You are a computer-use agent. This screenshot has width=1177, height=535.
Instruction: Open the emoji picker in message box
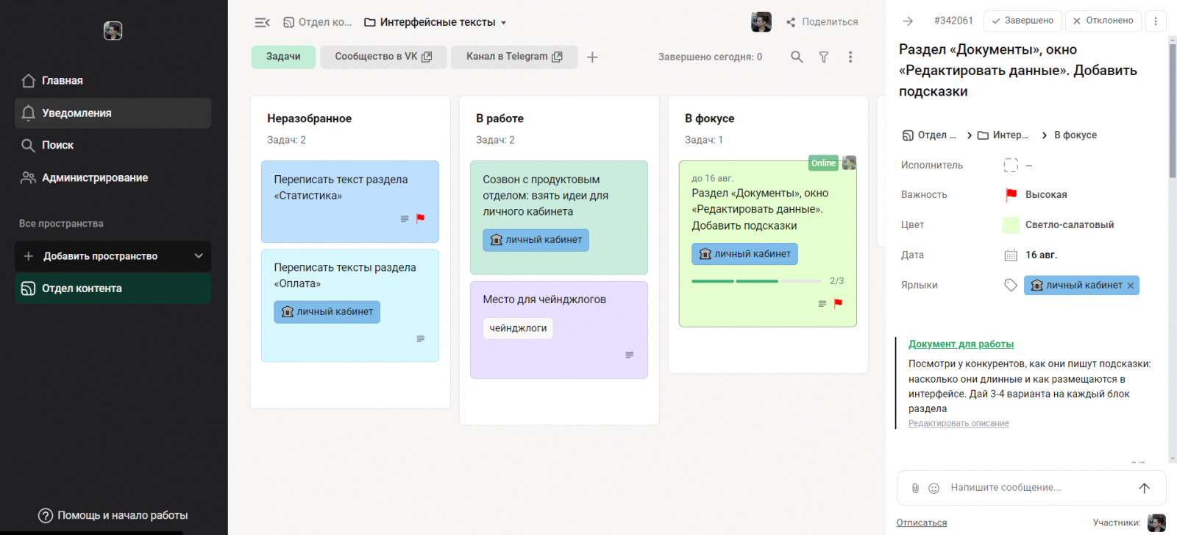coord(934,488)
